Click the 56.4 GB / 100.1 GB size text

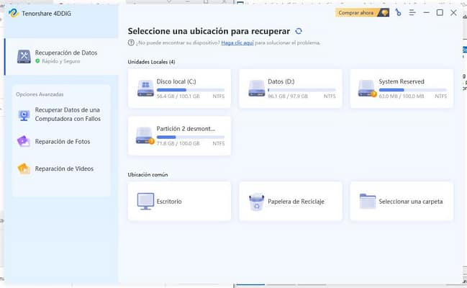coord(178,96)
